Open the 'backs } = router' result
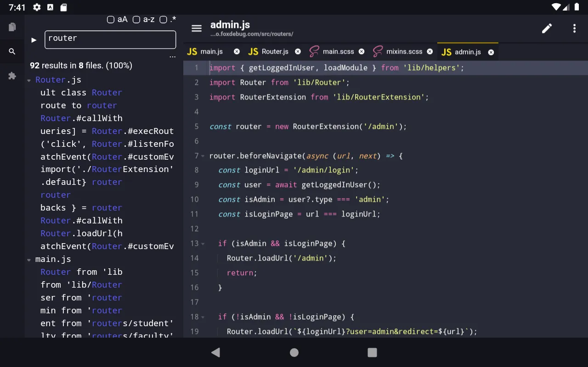 tap(81, 208)
